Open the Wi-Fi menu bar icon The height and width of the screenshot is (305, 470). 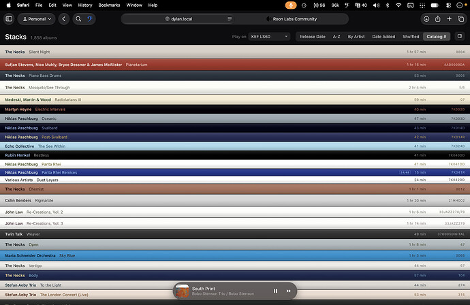[398, 5]
